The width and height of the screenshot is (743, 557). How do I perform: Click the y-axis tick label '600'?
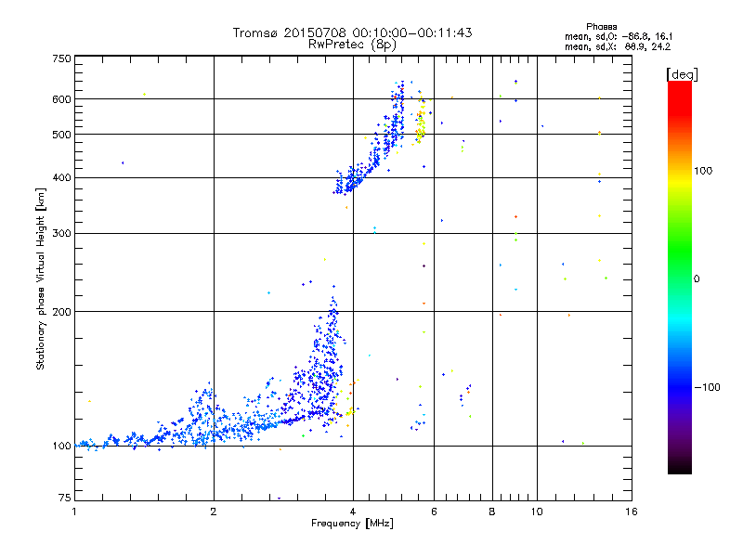coord(61,99)
